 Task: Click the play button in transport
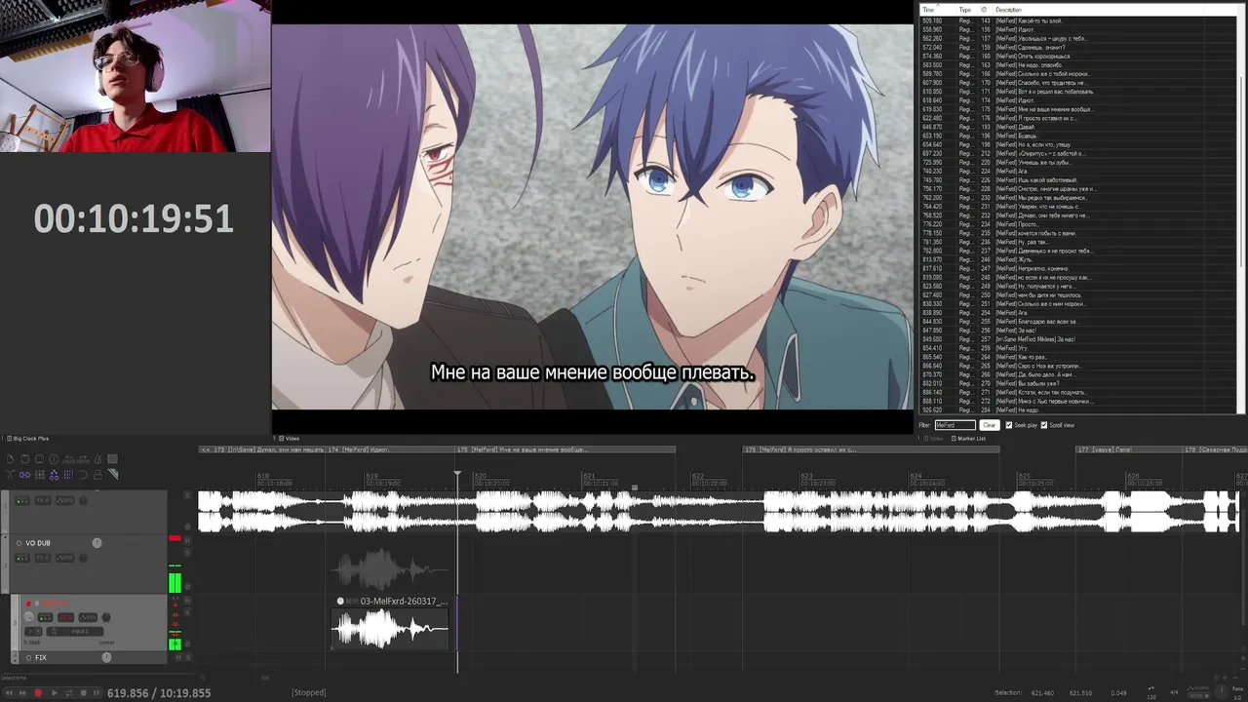tap(55, 693)
